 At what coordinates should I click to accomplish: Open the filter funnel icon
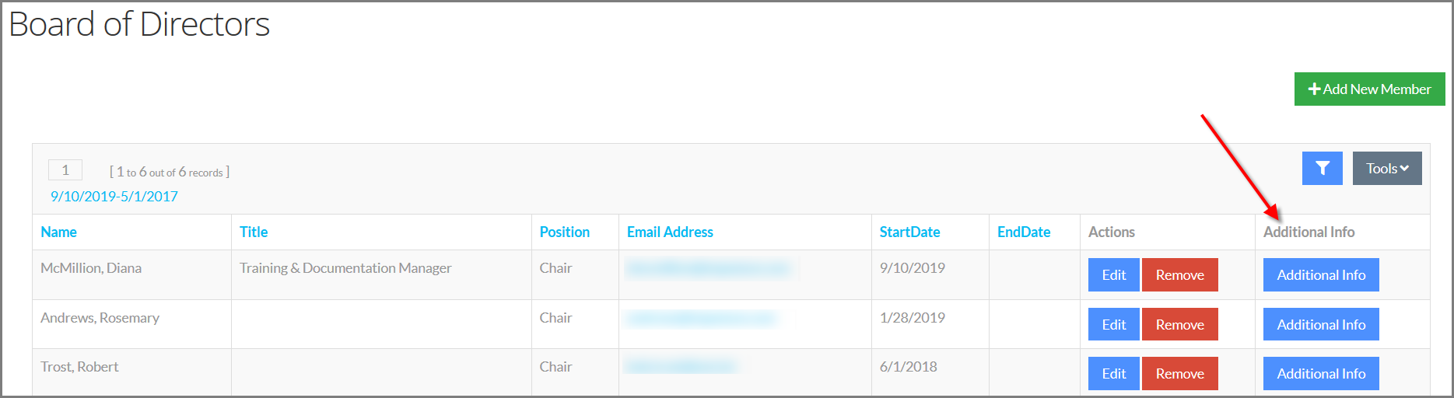(1322, 168)
